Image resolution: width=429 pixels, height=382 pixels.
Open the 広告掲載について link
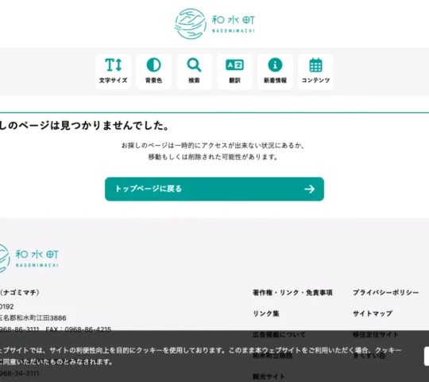[x=279, y=334]
